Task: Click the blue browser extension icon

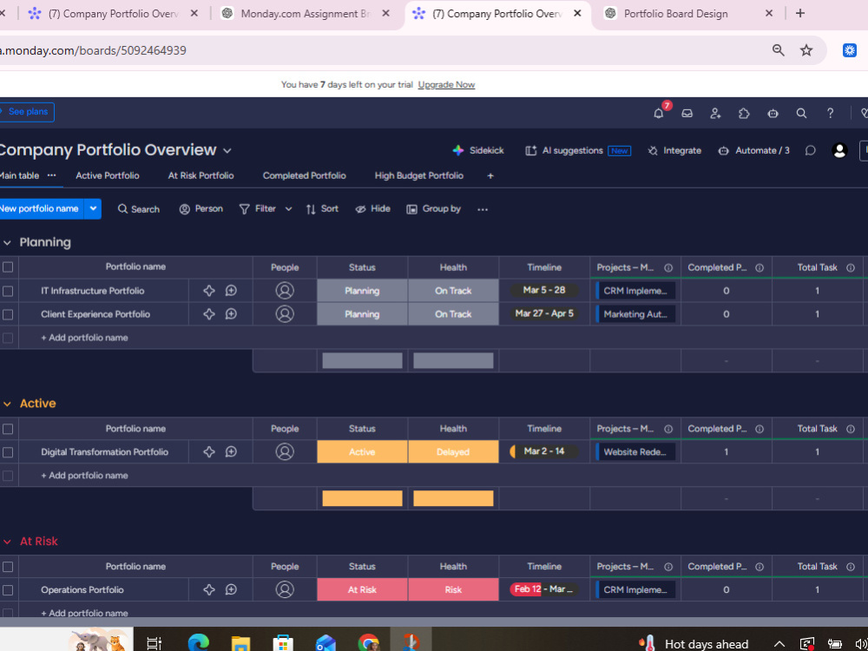Action: [x=850, y=50]
